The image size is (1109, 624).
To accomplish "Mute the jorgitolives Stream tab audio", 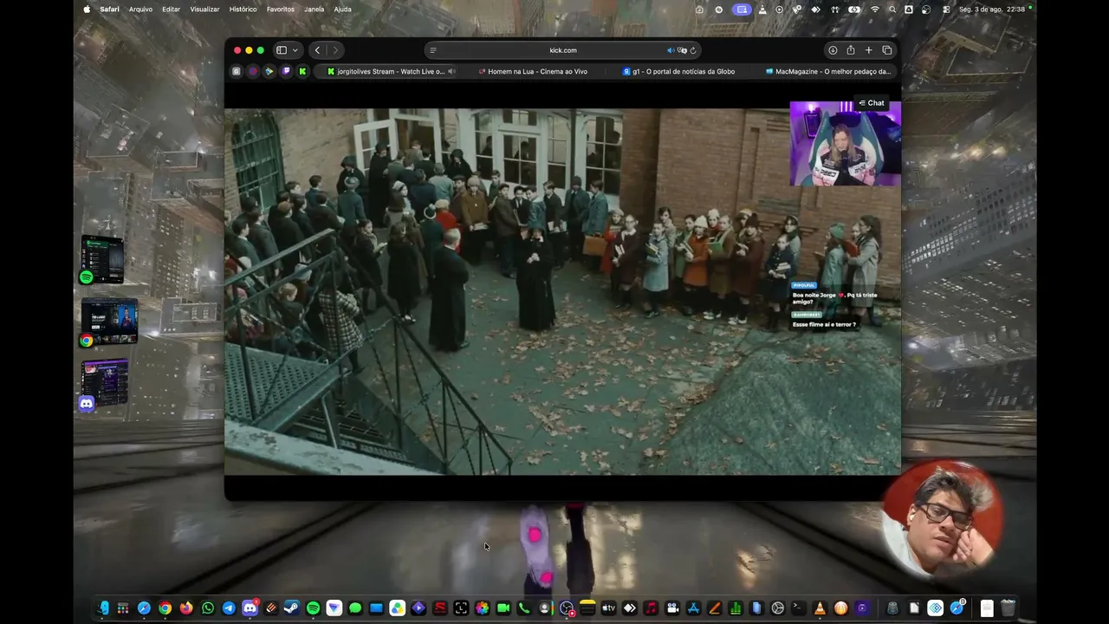I will [x=451, y=72].
